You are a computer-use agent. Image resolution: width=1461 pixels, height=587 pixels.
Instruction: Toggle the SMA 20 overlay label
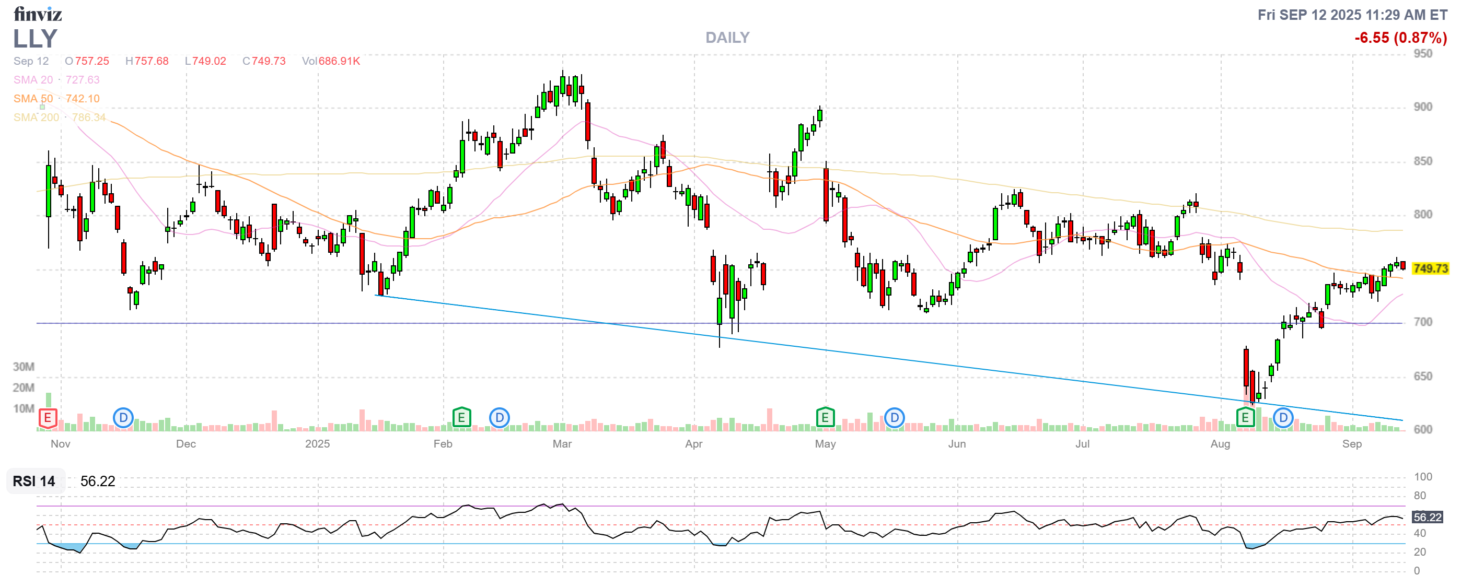tap(33, 80)
